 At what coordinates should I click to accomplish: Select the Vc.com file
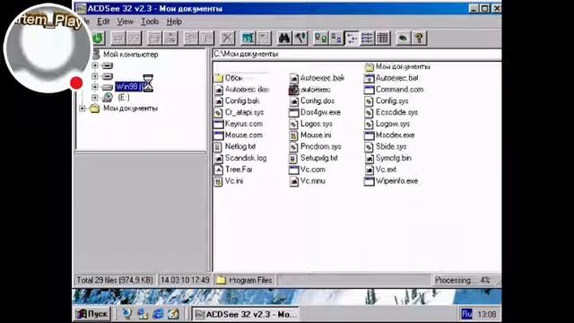(x=308, y=170)
